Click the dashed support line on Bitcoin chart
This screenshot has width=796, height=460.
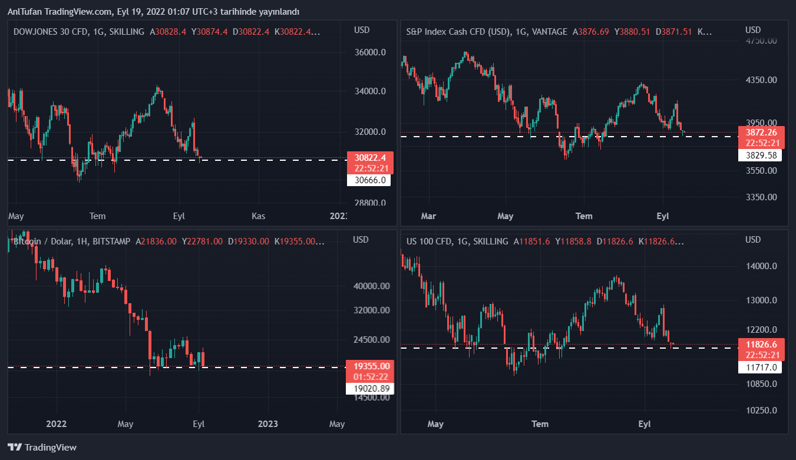[x=265, y=367]
